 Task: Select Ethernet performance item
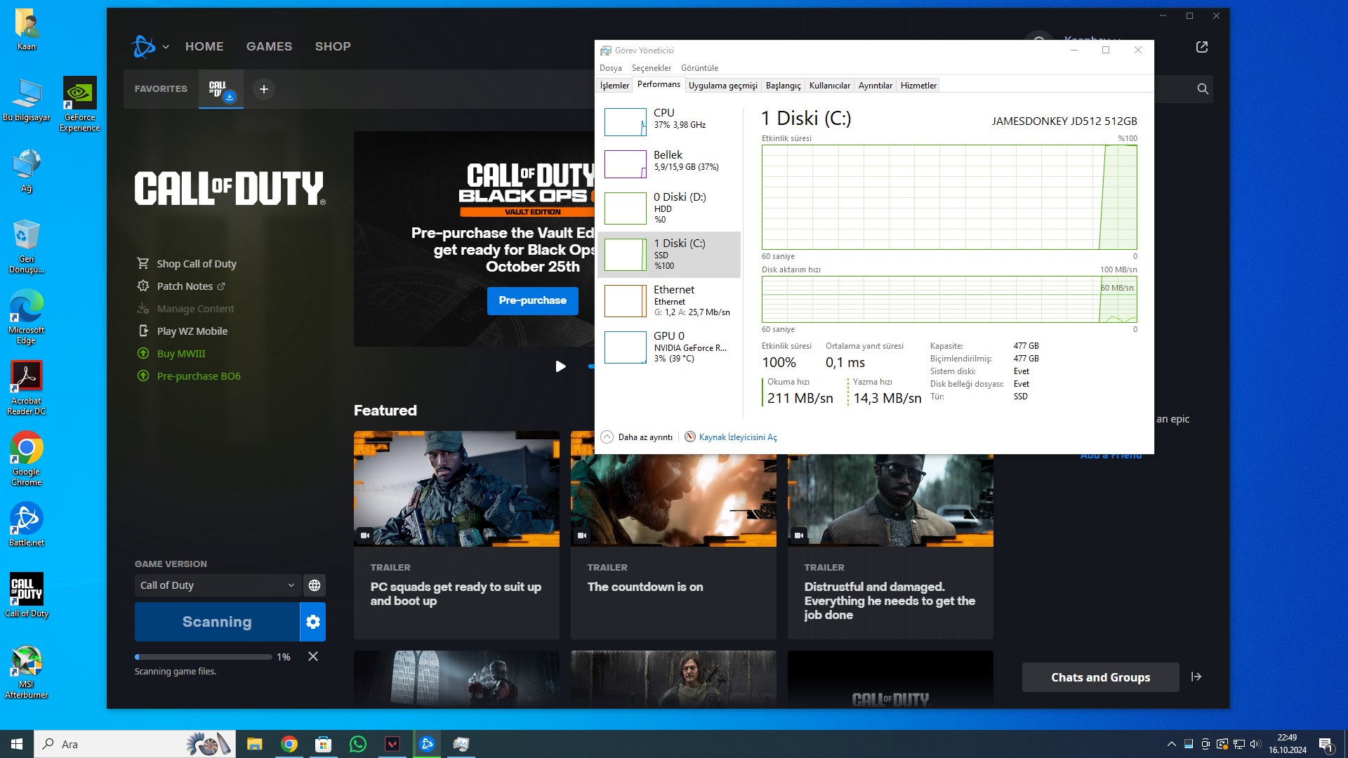(669, 301)
